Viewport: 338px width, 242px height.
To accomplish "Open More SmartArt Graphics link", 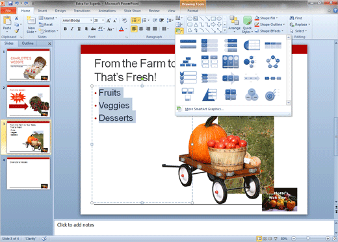I will pos(204,109).
